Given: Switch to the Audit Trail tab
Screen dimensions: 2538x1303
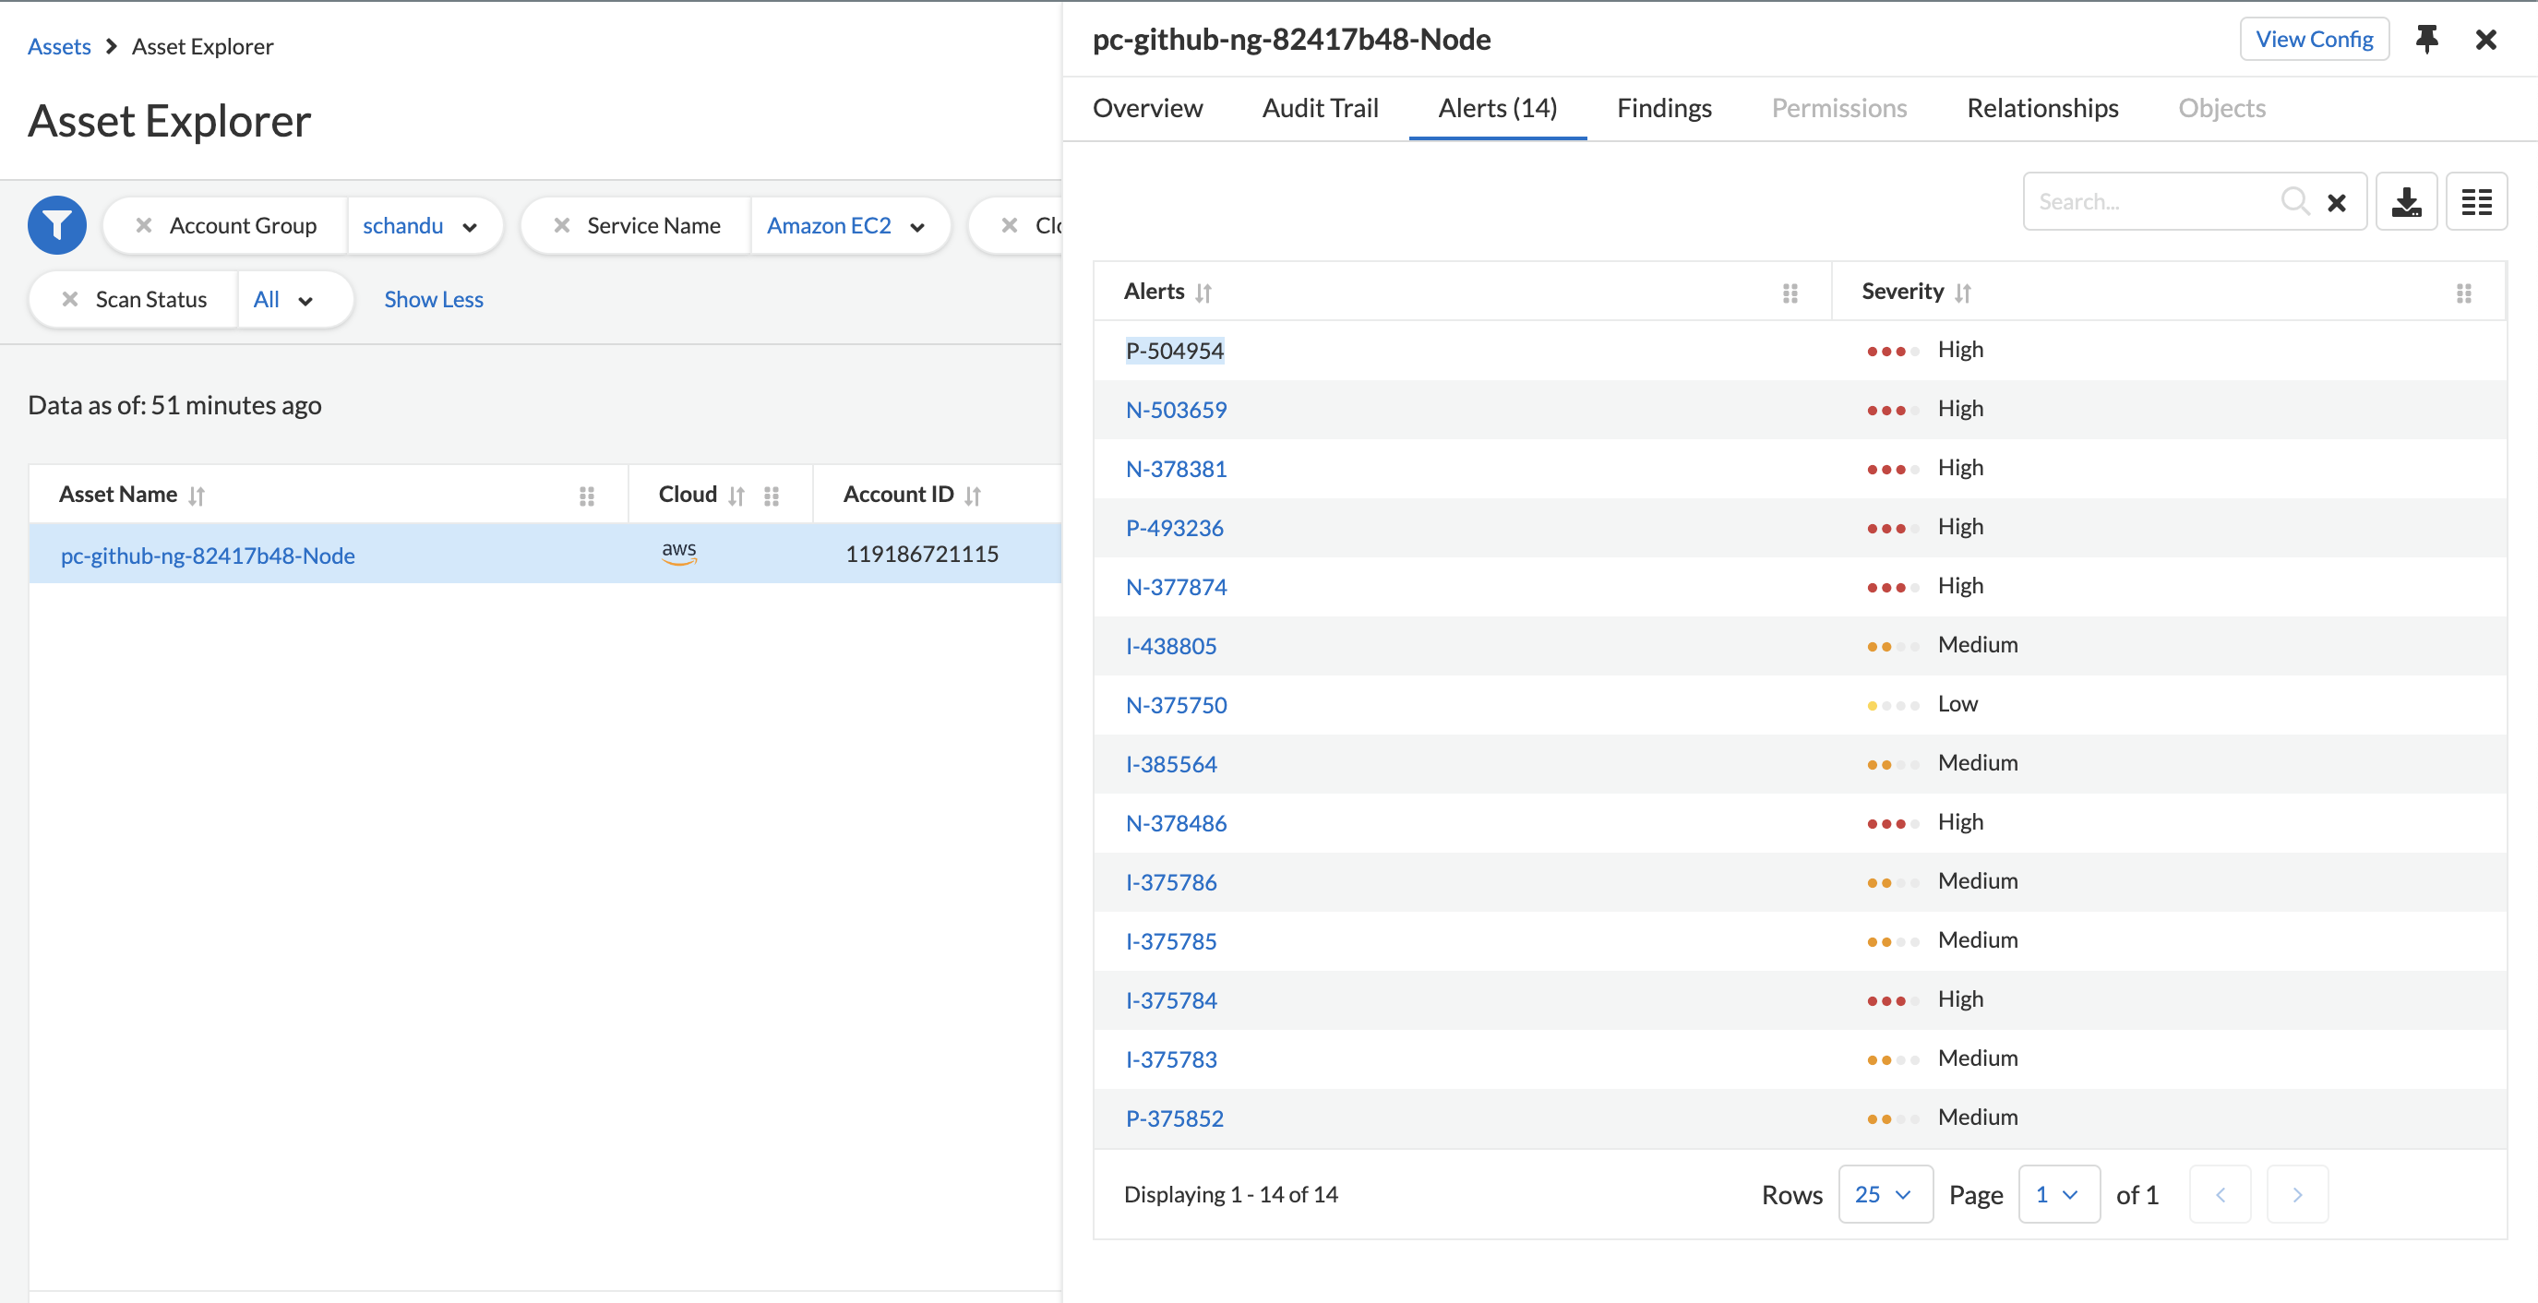Looking at the screenshot, I should pyautogui.click(x=1319, y=108).
